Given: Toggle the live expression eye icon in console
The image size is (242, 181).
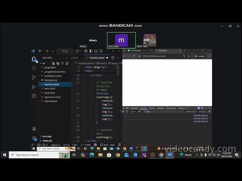Looking at the screenshot, I should coord(140,112).
